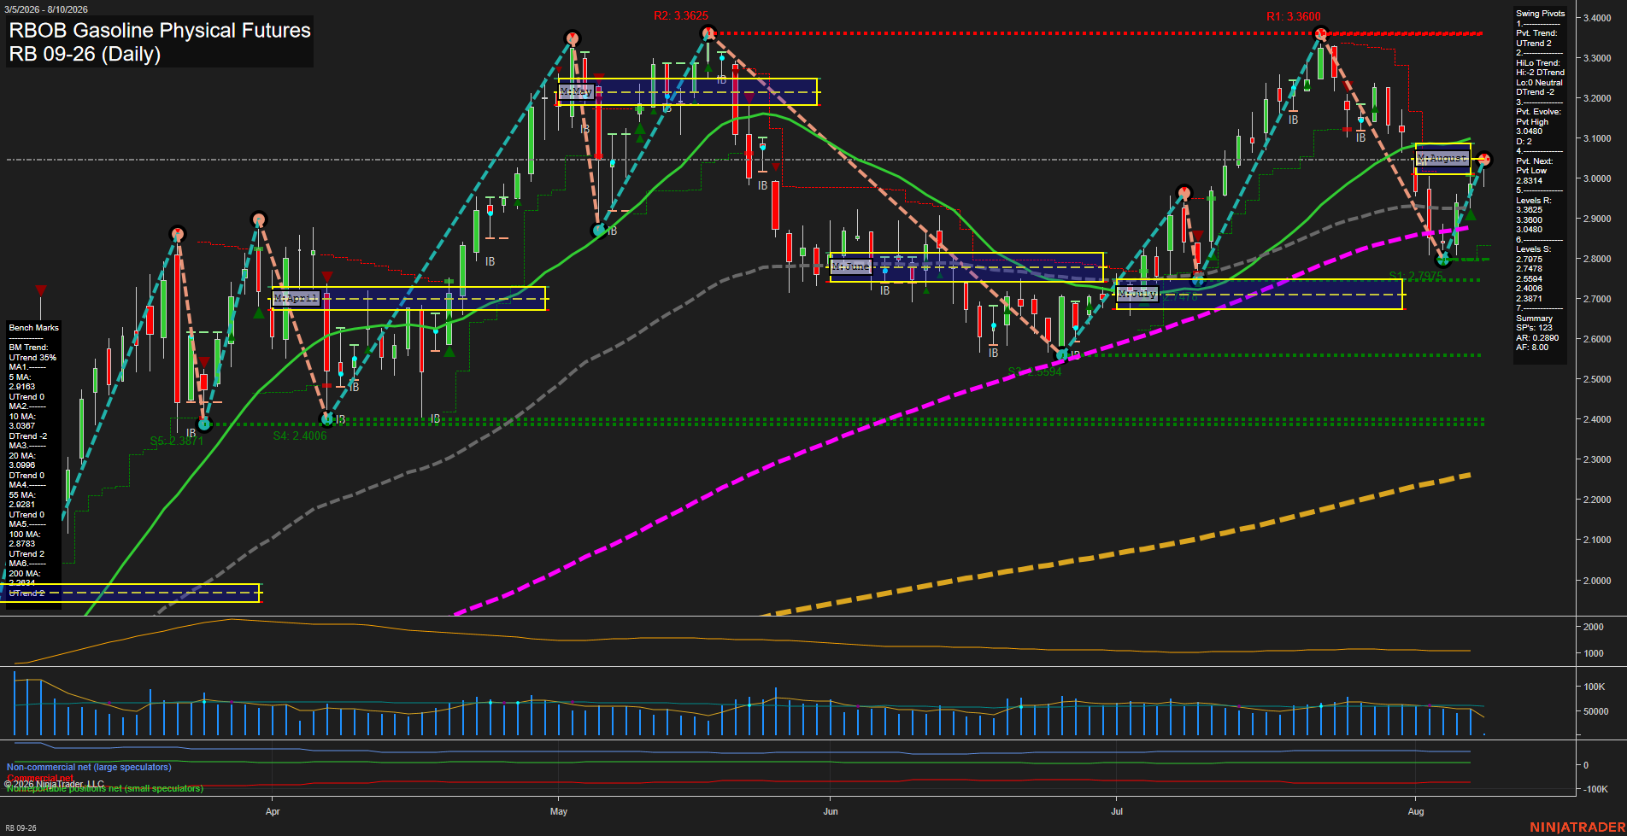Click the -100K axis label in COT panel
The image size is (1627, 836).
click(1596, 789)
